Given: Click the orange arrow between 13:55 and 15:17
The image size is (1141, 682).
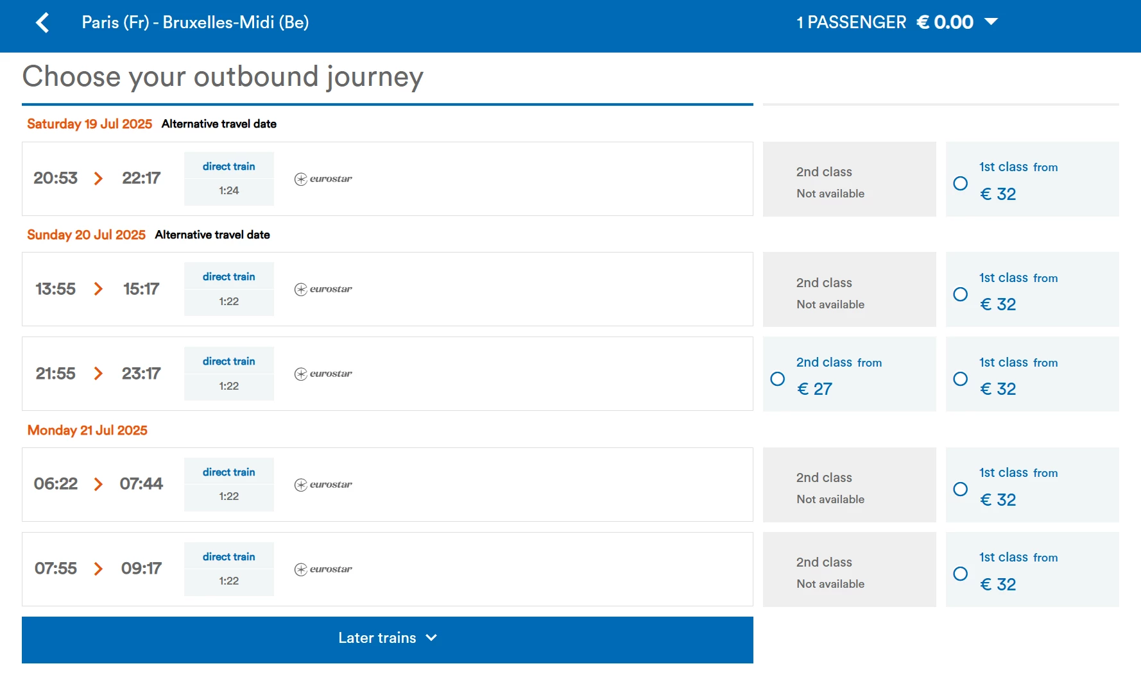Looking at the screenshot, I should pos(98,289).
